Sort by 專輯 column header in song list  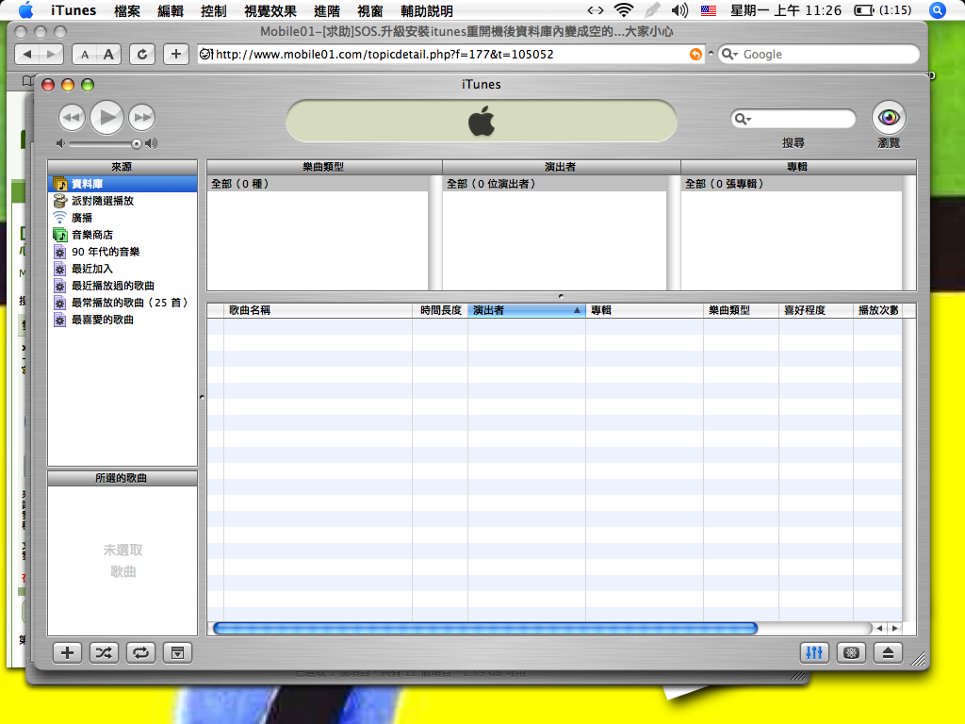645,310
